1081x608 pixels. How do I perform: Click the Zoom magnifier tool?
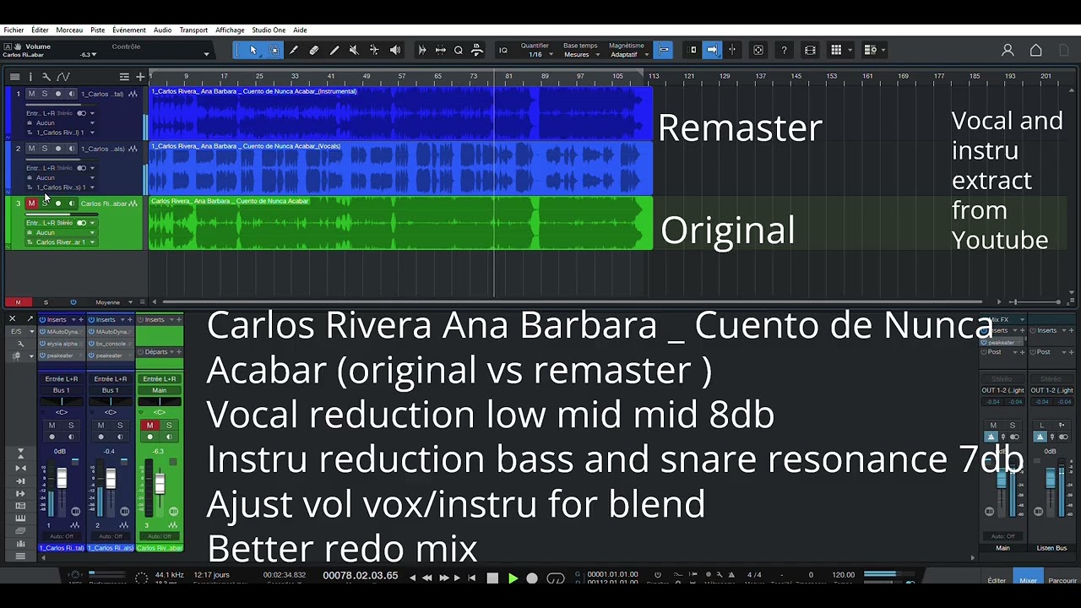tap(459, 51)
